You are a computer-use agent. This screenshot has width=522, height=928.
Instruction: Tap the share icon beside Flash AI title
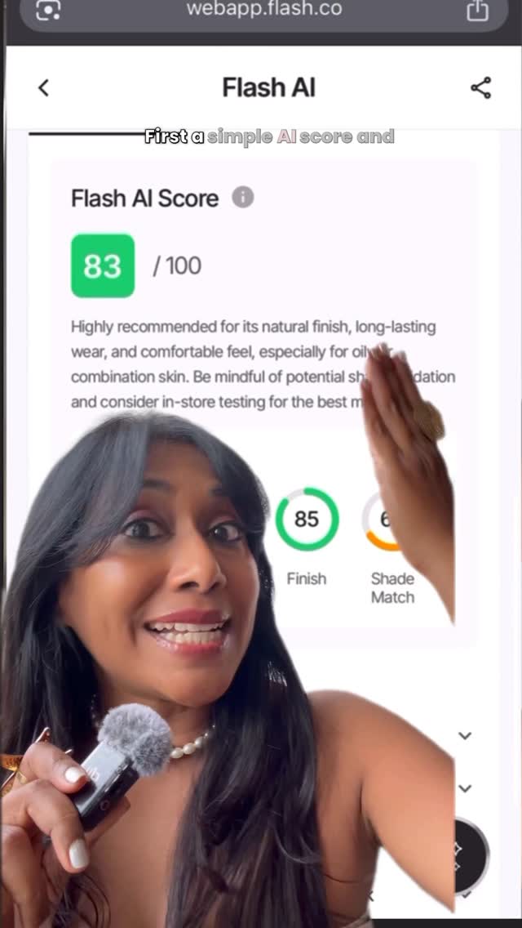(480, 88)
